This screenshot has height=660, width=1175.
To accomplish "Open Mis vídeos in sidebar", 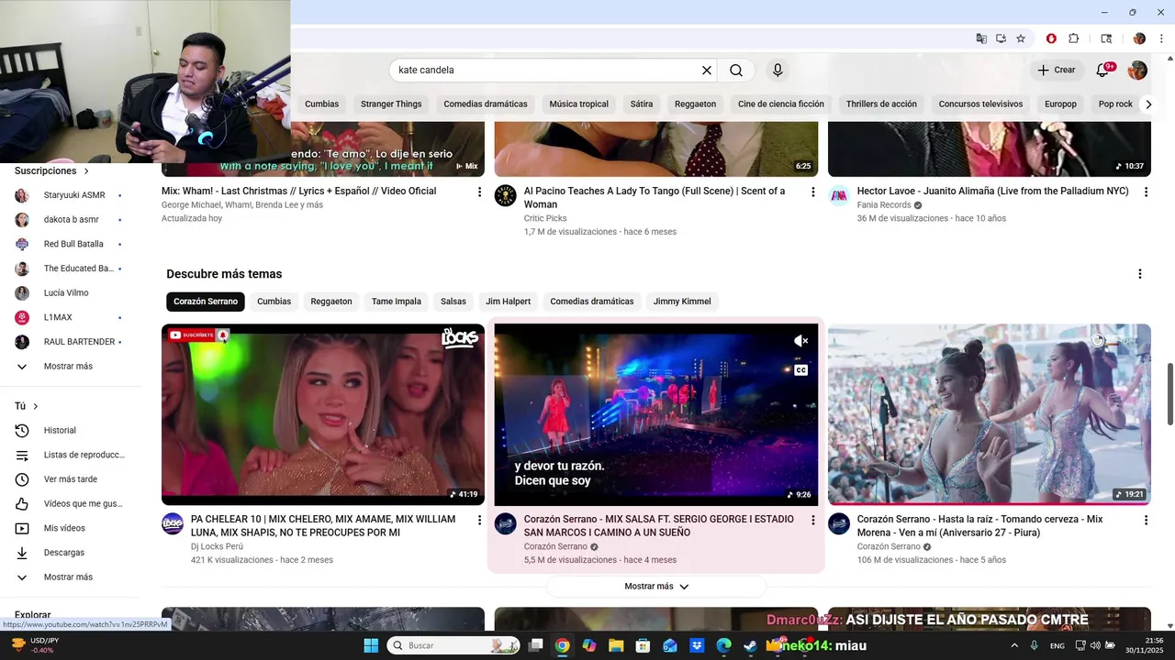I will pyautogui.click(x=70, y=528).
